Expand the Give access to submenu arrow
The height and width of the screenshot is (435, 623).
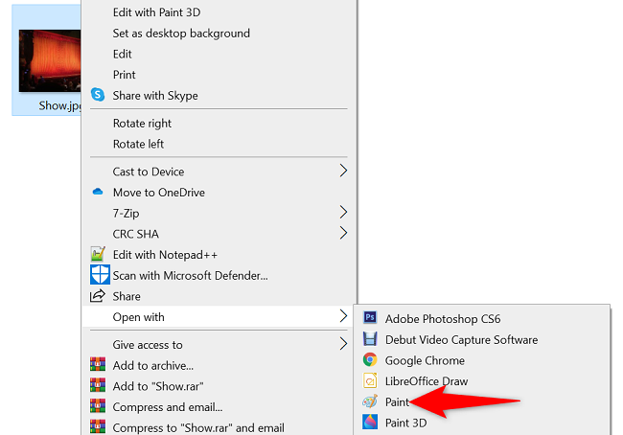(343, 345)
